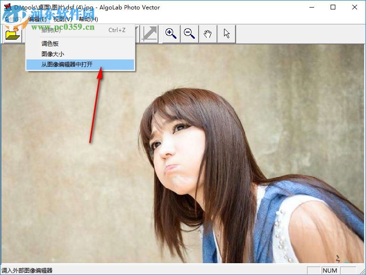This screenshot has height=275, width=366.
Task: Open the 帮助(H) menu
Action: click(88, 19)
